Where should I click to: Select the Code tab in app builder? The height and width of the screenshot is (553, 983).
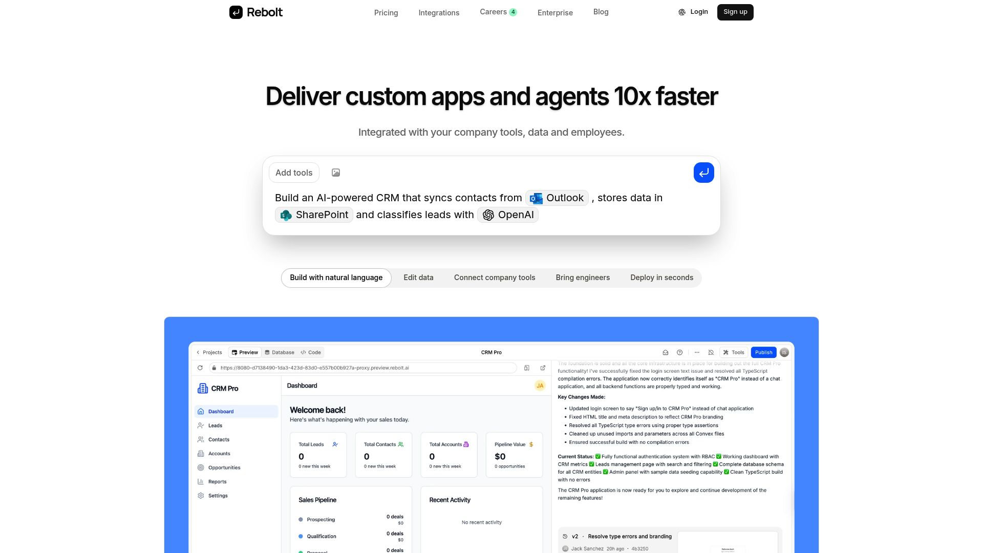(311, 352)
